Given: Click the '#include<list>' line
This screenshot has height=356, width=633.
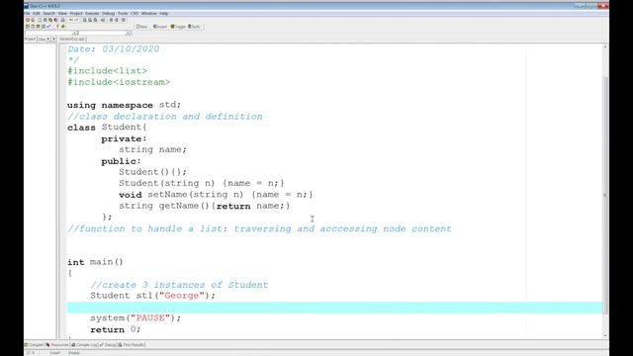Looking at the screenshot, I should pyautogui.click(x=108, y=71).
